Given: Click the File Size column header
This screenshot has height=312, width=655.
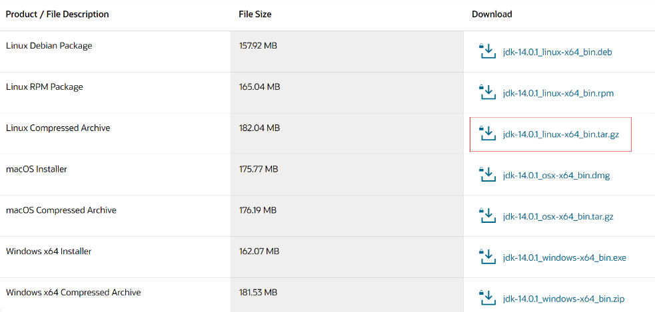Looking at the screenshot, I should (x=255, y=14).
